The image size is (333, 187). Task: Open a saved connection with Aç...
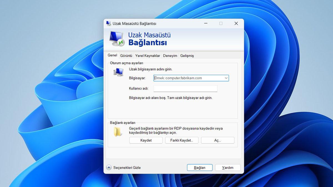click(218, 140)
